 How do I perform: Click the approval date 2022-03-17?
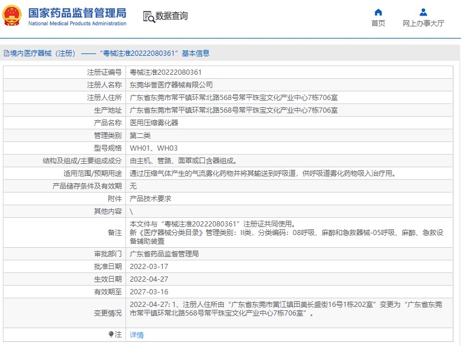coord(149,266)
